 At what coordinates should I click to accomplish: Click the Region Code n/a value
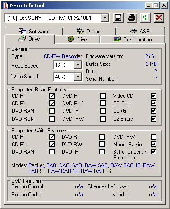79,195
